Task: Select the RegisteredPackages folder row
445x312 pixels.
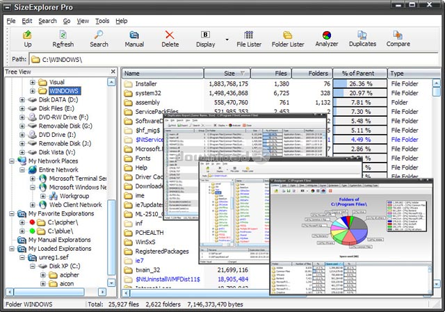Action: (x=162, y=252)
